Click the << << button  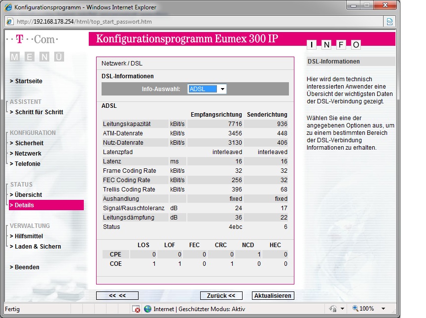(117, 295)
